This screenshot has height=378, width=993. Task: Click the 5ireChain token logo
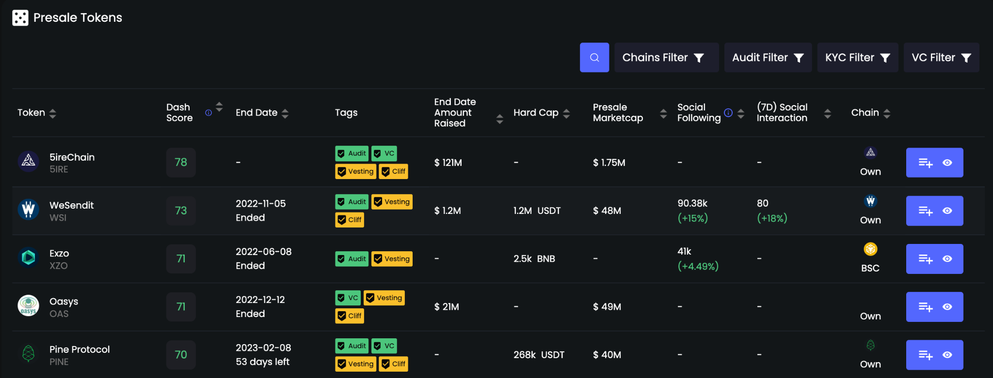[29, 161]
